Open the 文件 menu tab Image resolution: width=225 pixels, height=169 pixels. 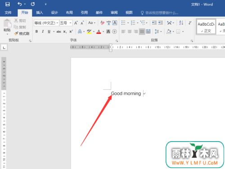[8, 13]
